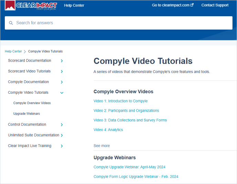This screenshot has width=237, height=184.
Task: Expand Compyle Documentation chevron
Action: [62, 82]
